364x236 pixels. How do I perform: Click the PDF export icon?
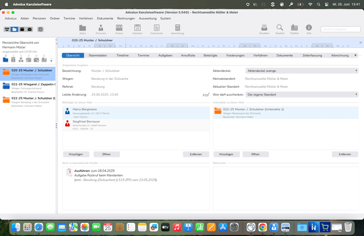point(206,94)
